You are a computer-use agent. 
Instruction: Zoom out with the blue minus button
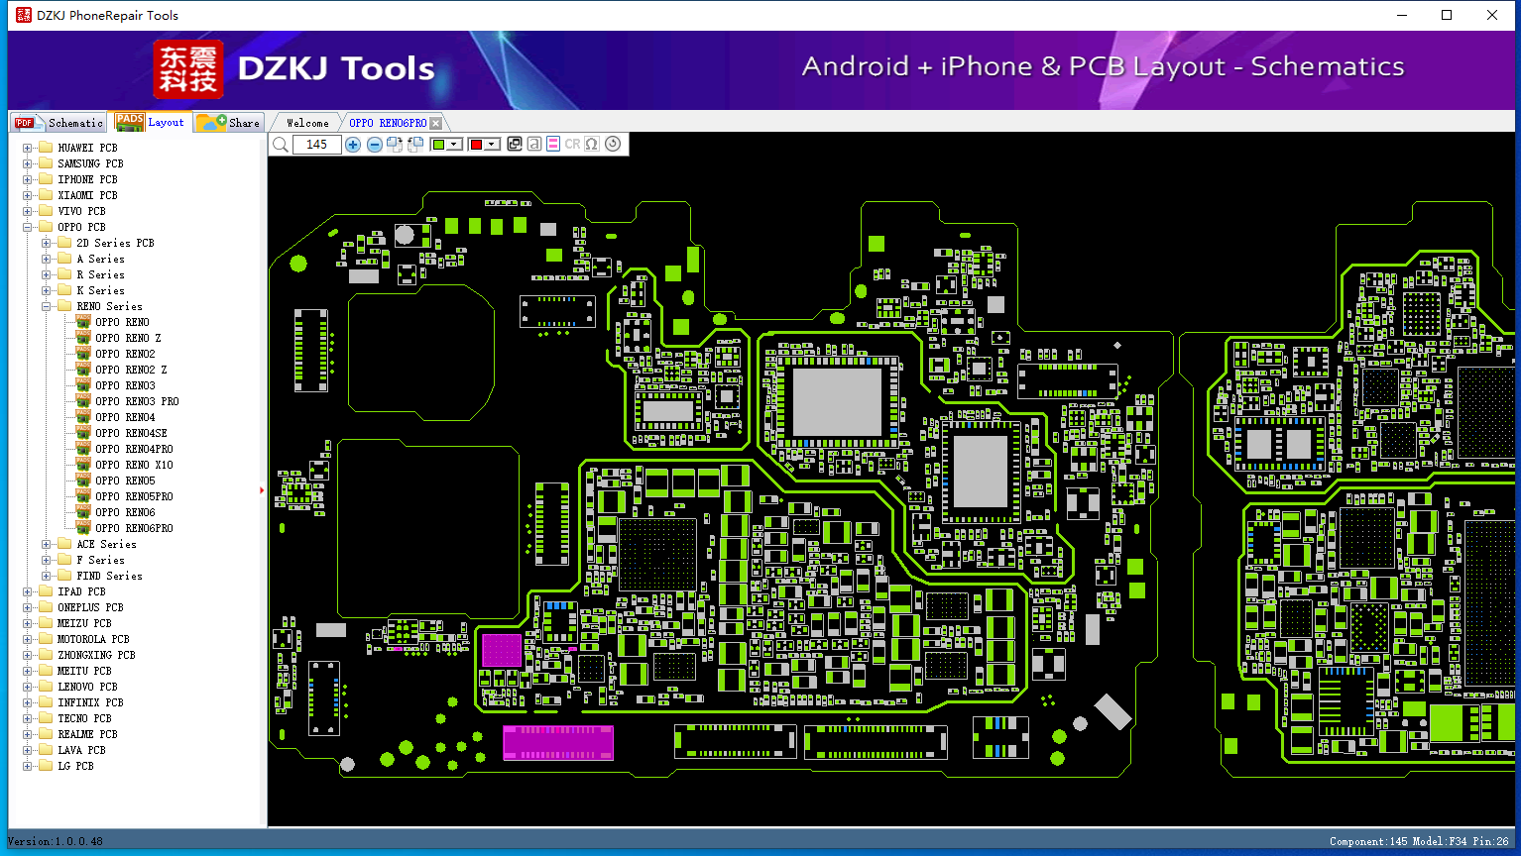pyautogui.click(x=374, y=145)
